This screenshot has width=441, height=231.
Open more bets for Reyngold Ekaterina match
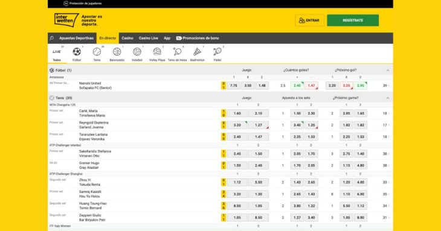pyautogui.click(x=386, y=125)
